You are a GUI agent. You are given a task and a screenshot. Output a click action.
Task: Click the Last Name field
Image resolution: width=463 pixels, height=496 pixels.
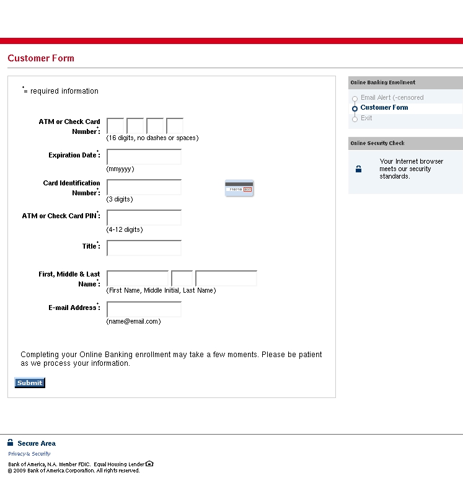[226, 278]
